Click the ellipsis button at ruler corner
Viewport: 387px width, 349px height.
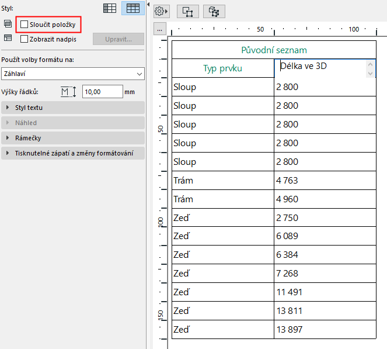(161, 29)
